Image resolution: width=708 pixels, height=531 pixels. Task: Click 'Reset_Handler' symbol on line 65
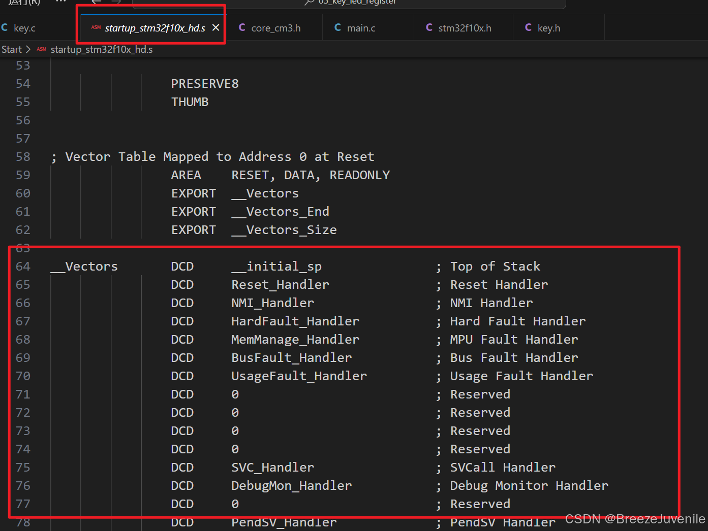click(280, 285)
